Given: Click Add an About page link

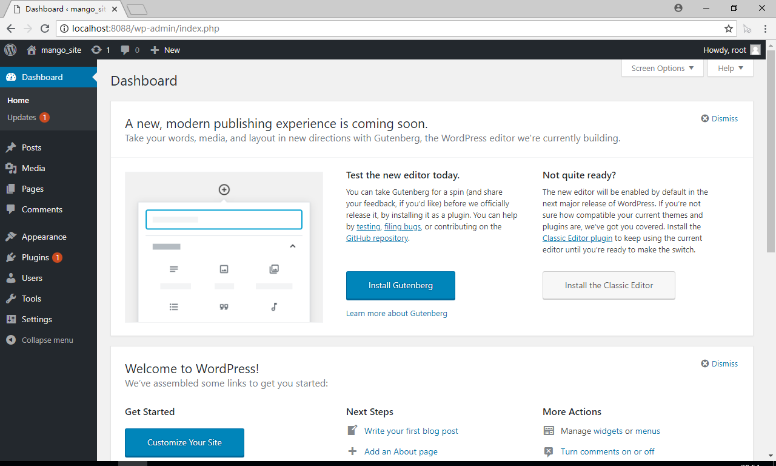Looking at the screenshot, I should point(401,451).
